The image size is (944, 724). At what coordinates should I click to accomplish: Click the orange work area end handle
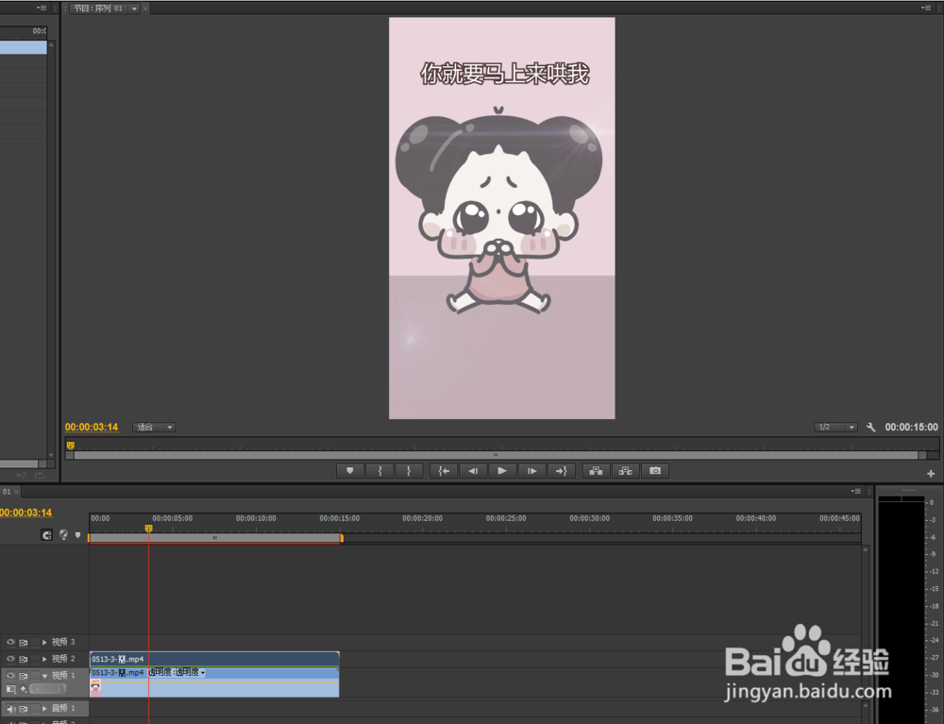pos(342,538)
